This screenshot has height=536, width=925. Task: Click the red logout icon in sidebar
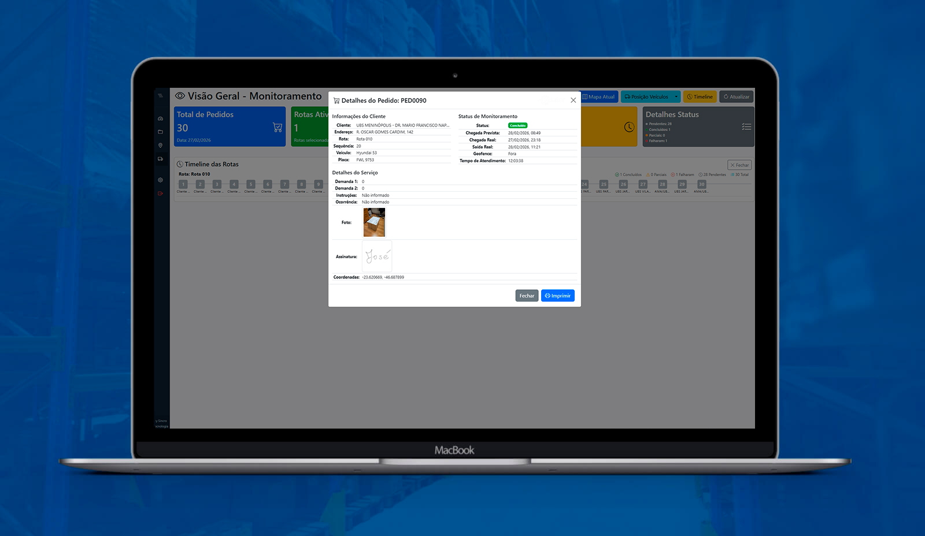coord(160,193)
